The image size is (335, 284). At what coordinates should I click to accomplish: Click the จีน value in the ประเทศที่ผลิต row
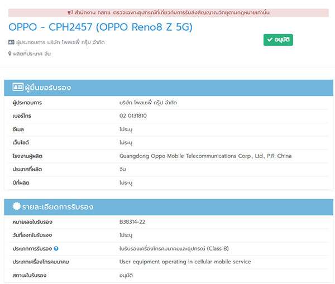click(123, 169)
